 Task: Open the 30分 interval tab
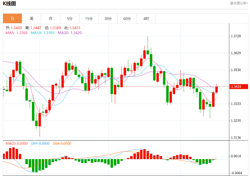[108, 19]
